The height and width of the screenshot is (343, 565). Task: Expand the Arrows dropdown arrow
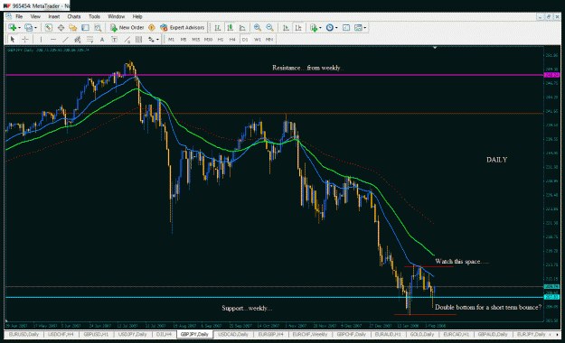pos(157,39)
